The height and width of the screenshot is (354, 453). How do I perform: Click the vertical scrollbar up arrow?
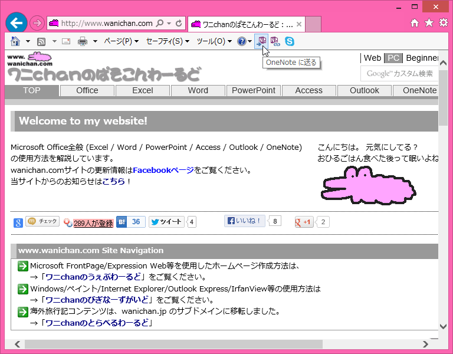443,63
